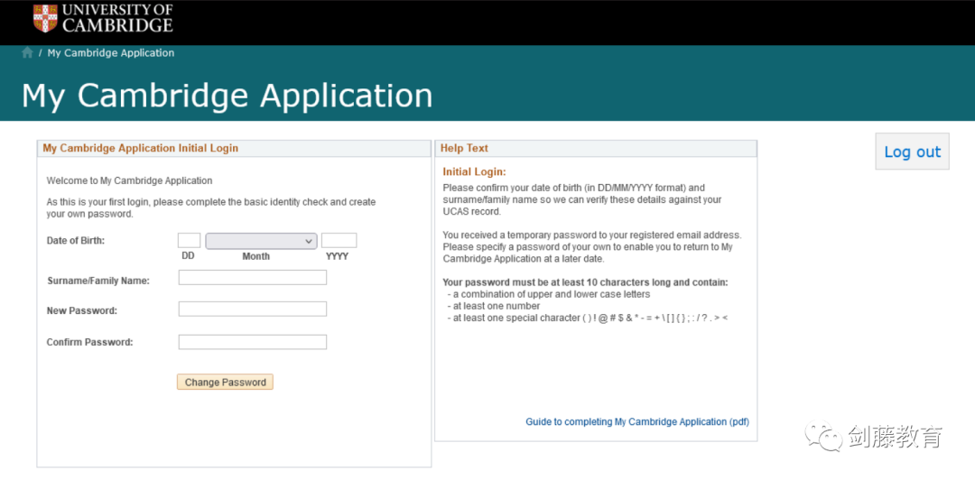Click the 'at least one number' requirement text
This screenshot has width=975, height=480.
click(497, 306)
